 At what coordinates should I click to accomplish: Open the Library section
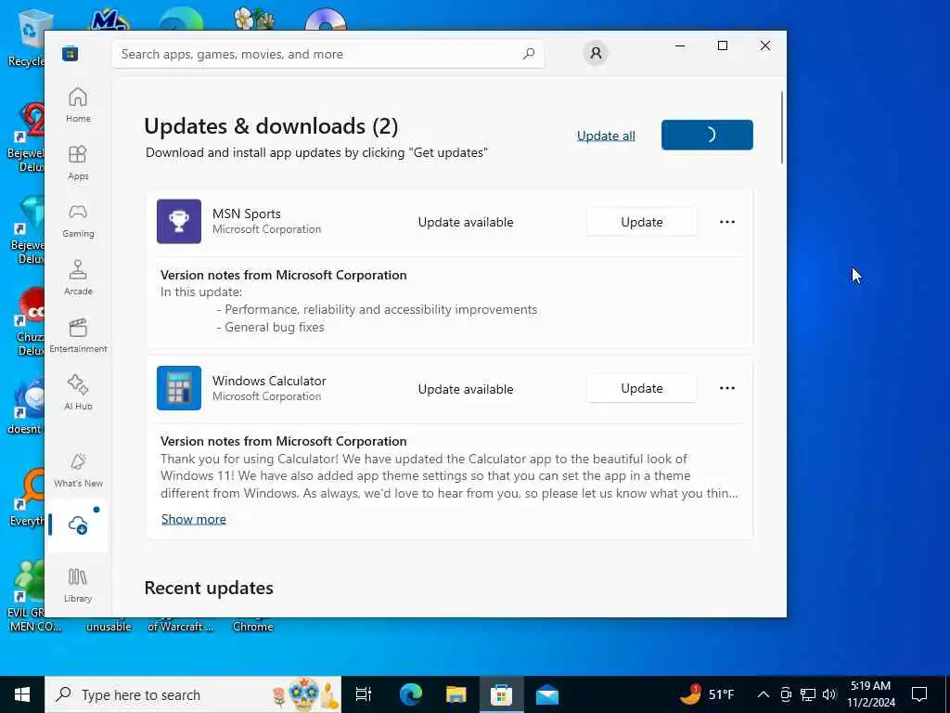click(78, 585)
